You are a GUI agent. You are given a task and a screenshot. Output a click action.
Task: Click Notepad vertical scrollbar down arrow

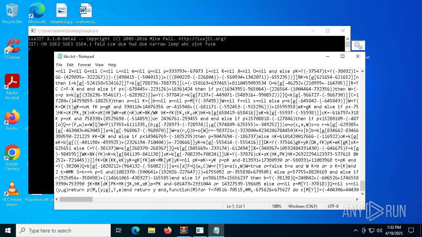tap(362, 194)
